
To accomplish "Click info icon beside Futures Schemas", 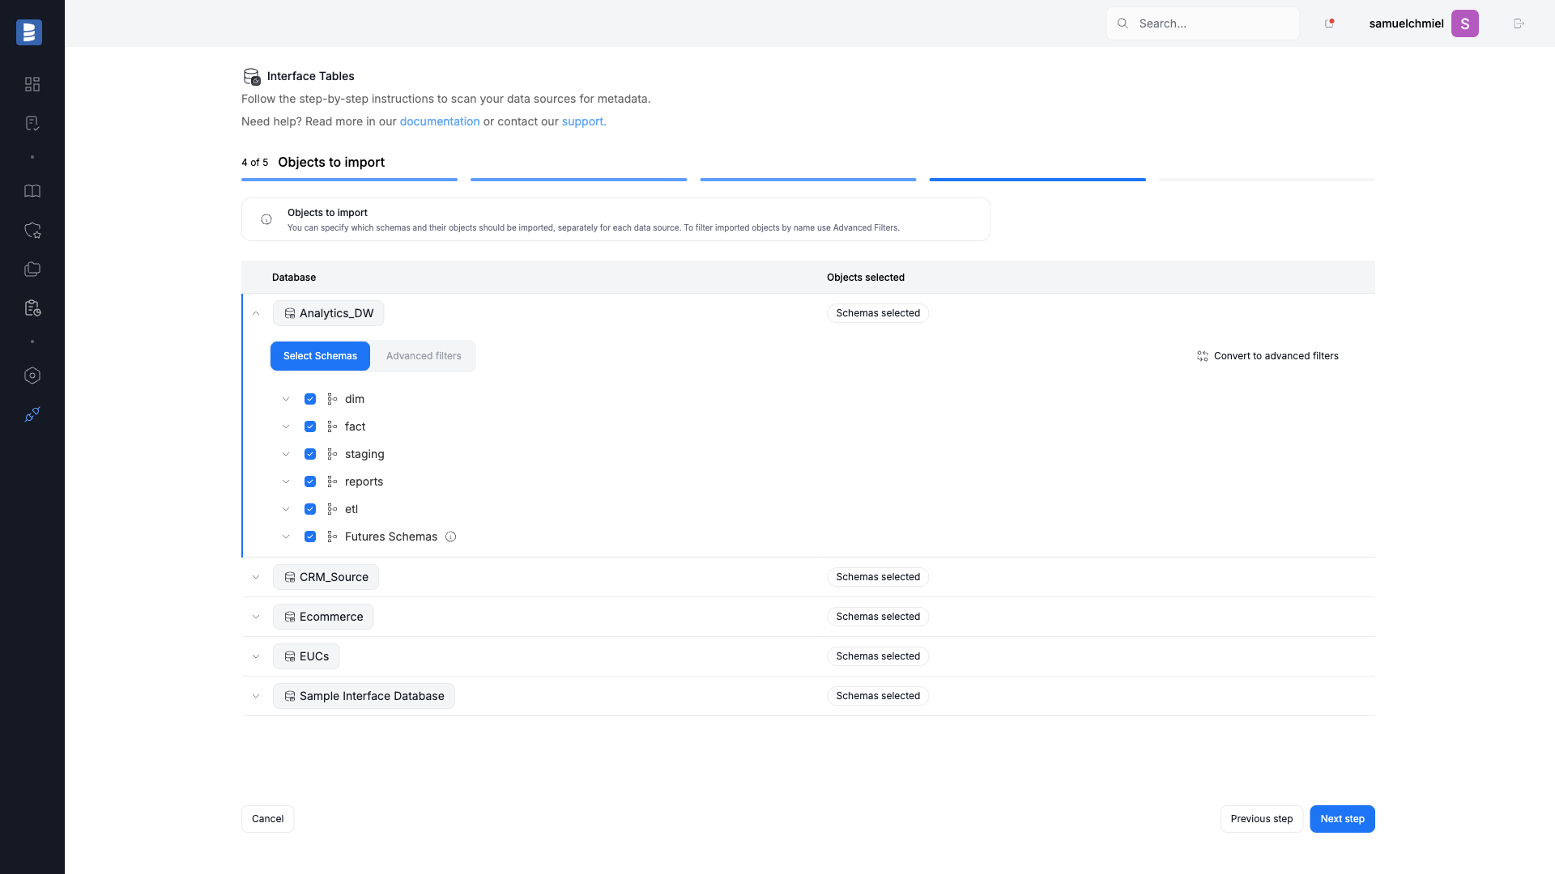I will click(451, 537).
